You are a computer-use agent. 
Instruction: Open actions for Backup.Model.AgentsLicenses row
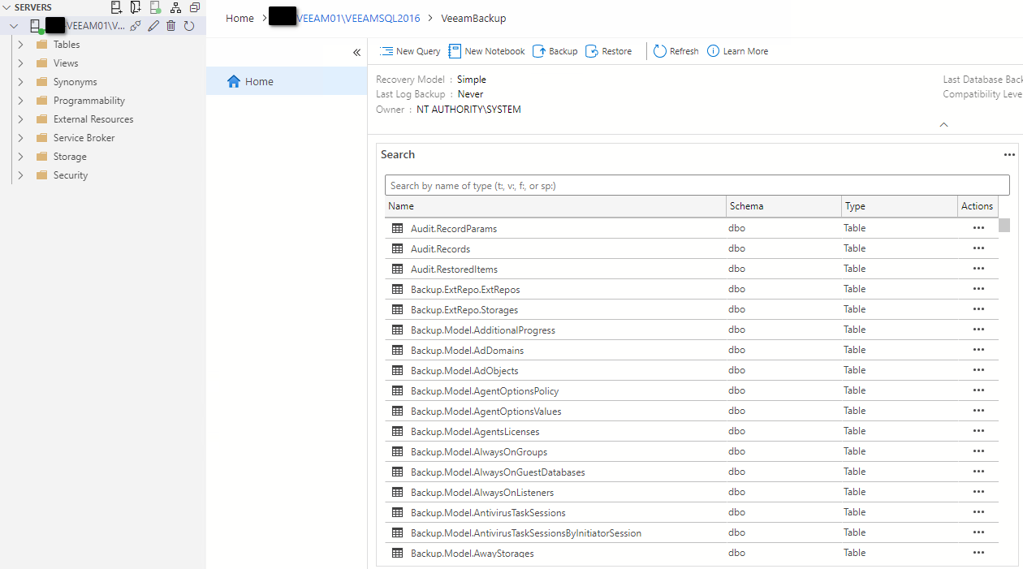click(978, 431)
